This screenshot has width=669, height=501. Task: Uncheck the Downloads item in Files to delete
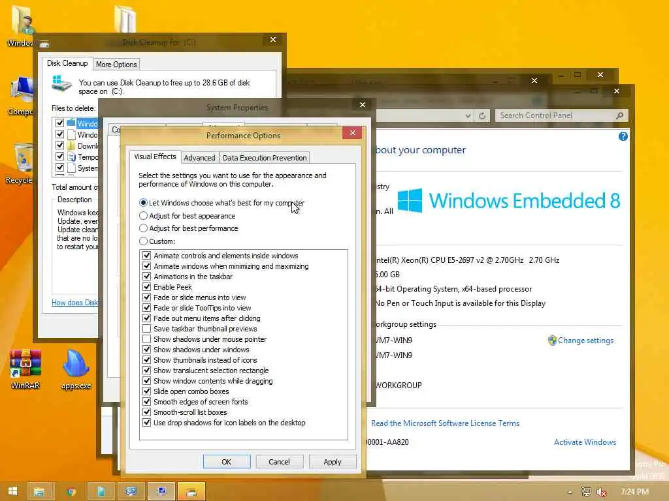tap(59, 145)
